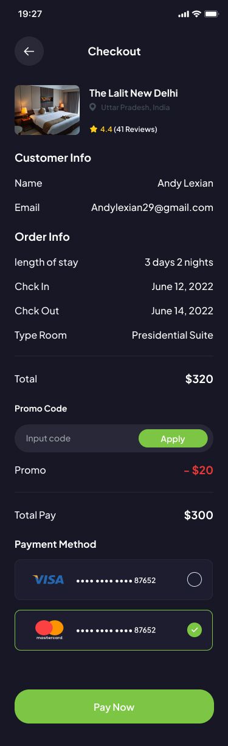228x746 pixels.
Task: Click the Mastercard logo
Action: [x=49, y=630]
